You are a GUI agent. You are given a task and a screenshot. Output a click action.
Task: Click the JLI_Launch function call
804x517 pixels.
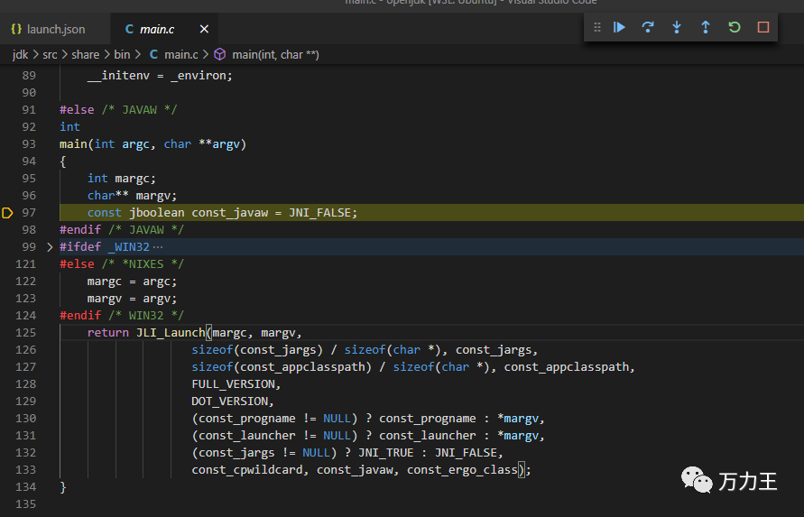click(x=170, y=333)
